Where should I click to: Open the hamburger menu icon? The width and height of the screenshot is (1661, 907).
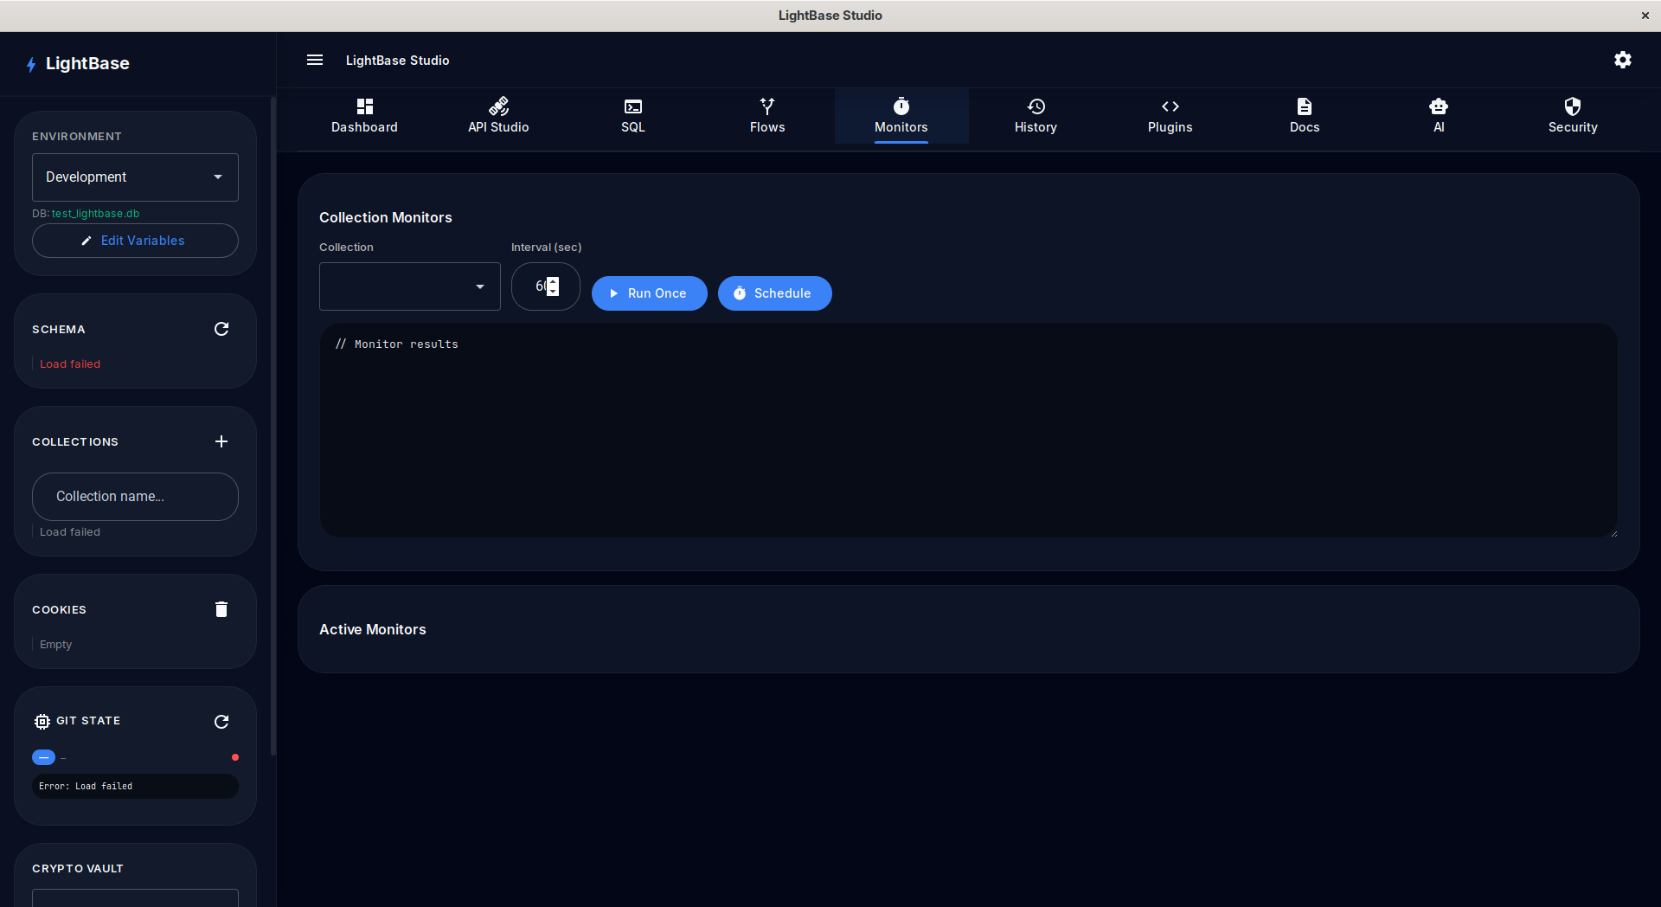(x=315, y=60)
